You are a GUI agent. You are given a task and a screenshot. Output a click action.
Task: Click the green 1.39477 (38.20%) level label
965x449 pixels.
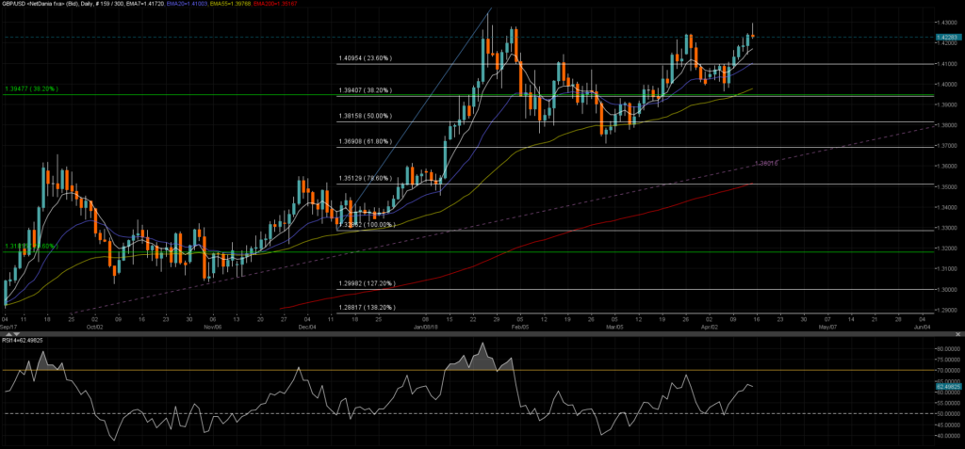(31, 88)
